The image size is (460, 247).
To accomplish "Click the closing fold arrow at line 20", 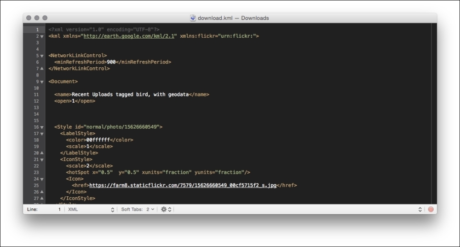I will (42, 153).
